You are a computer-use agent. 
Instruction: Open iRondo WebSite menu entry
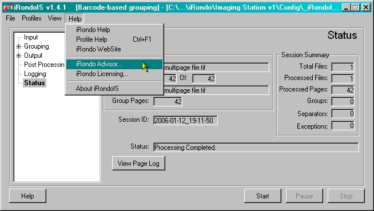tap(114, 49)
